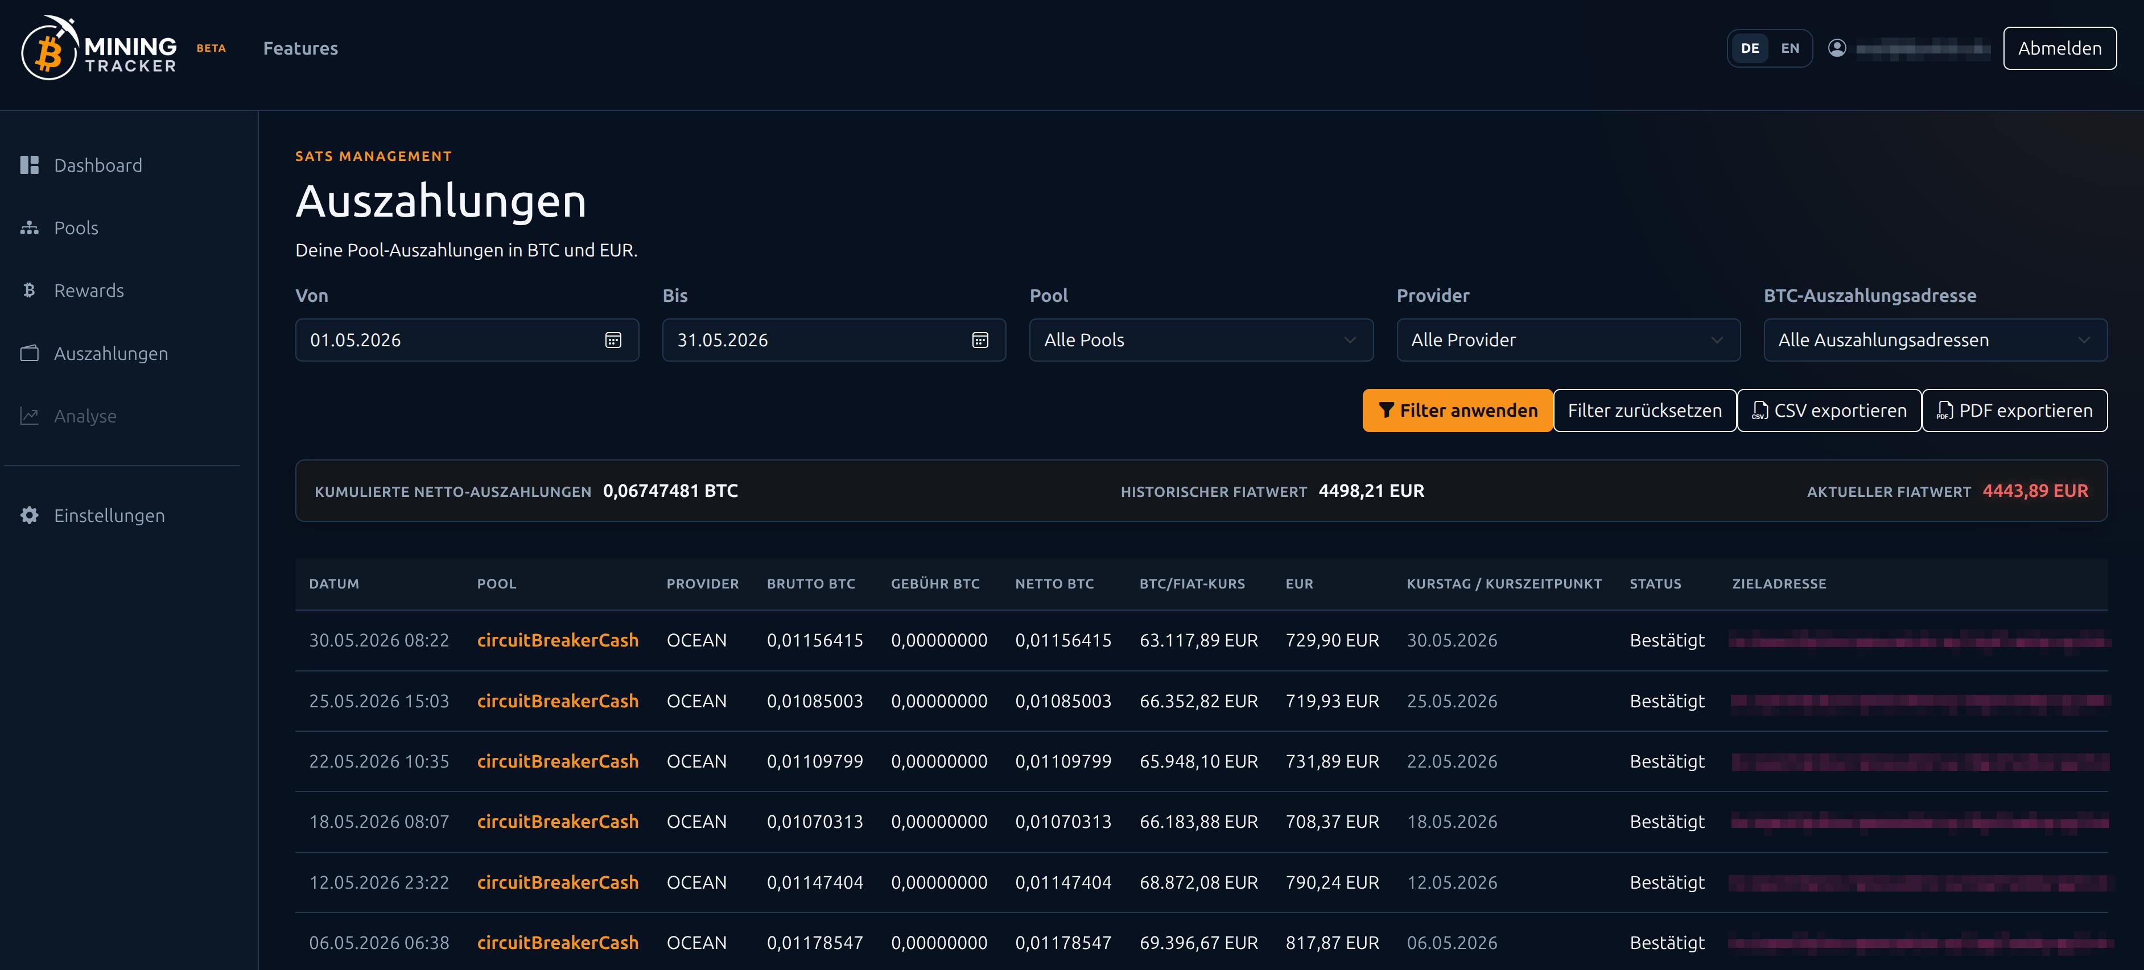Screen dimensions: 2144x970
Task: Click the Von date input 01.05.2026
Action: pos(467,339)
